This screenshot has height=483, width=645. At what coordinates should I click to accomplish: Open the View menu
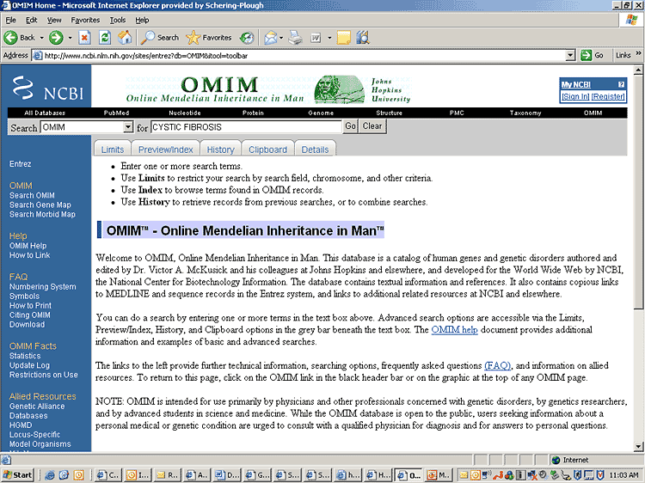(x=54, y=20)
